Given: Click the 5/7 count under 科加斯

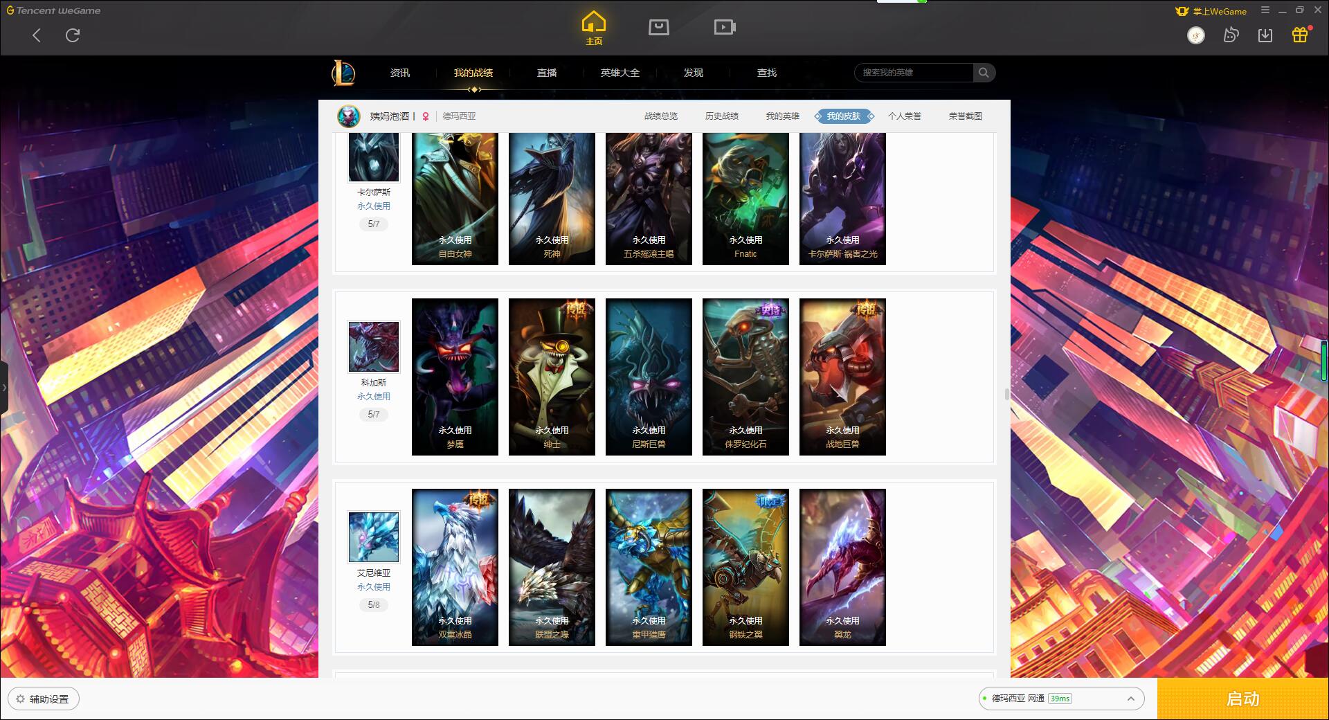Looking at the screenshot, I should [x=374, y=414].
